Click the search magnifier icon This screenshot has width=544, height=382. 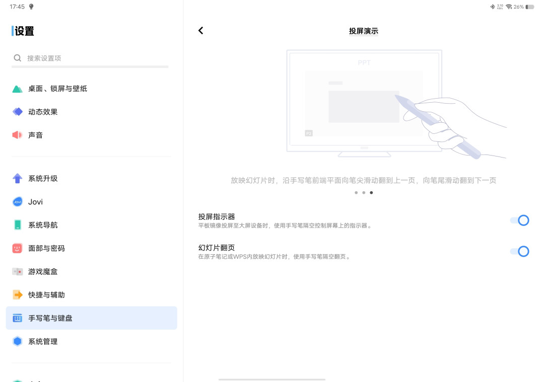(17, 58)
